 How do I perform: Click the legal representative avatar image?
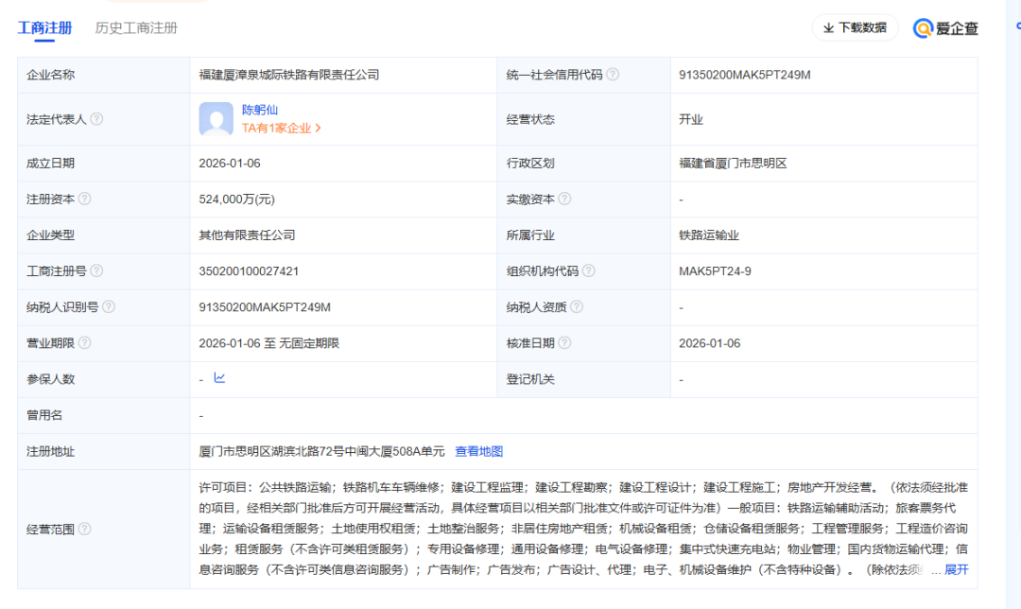tap(216, 119)
